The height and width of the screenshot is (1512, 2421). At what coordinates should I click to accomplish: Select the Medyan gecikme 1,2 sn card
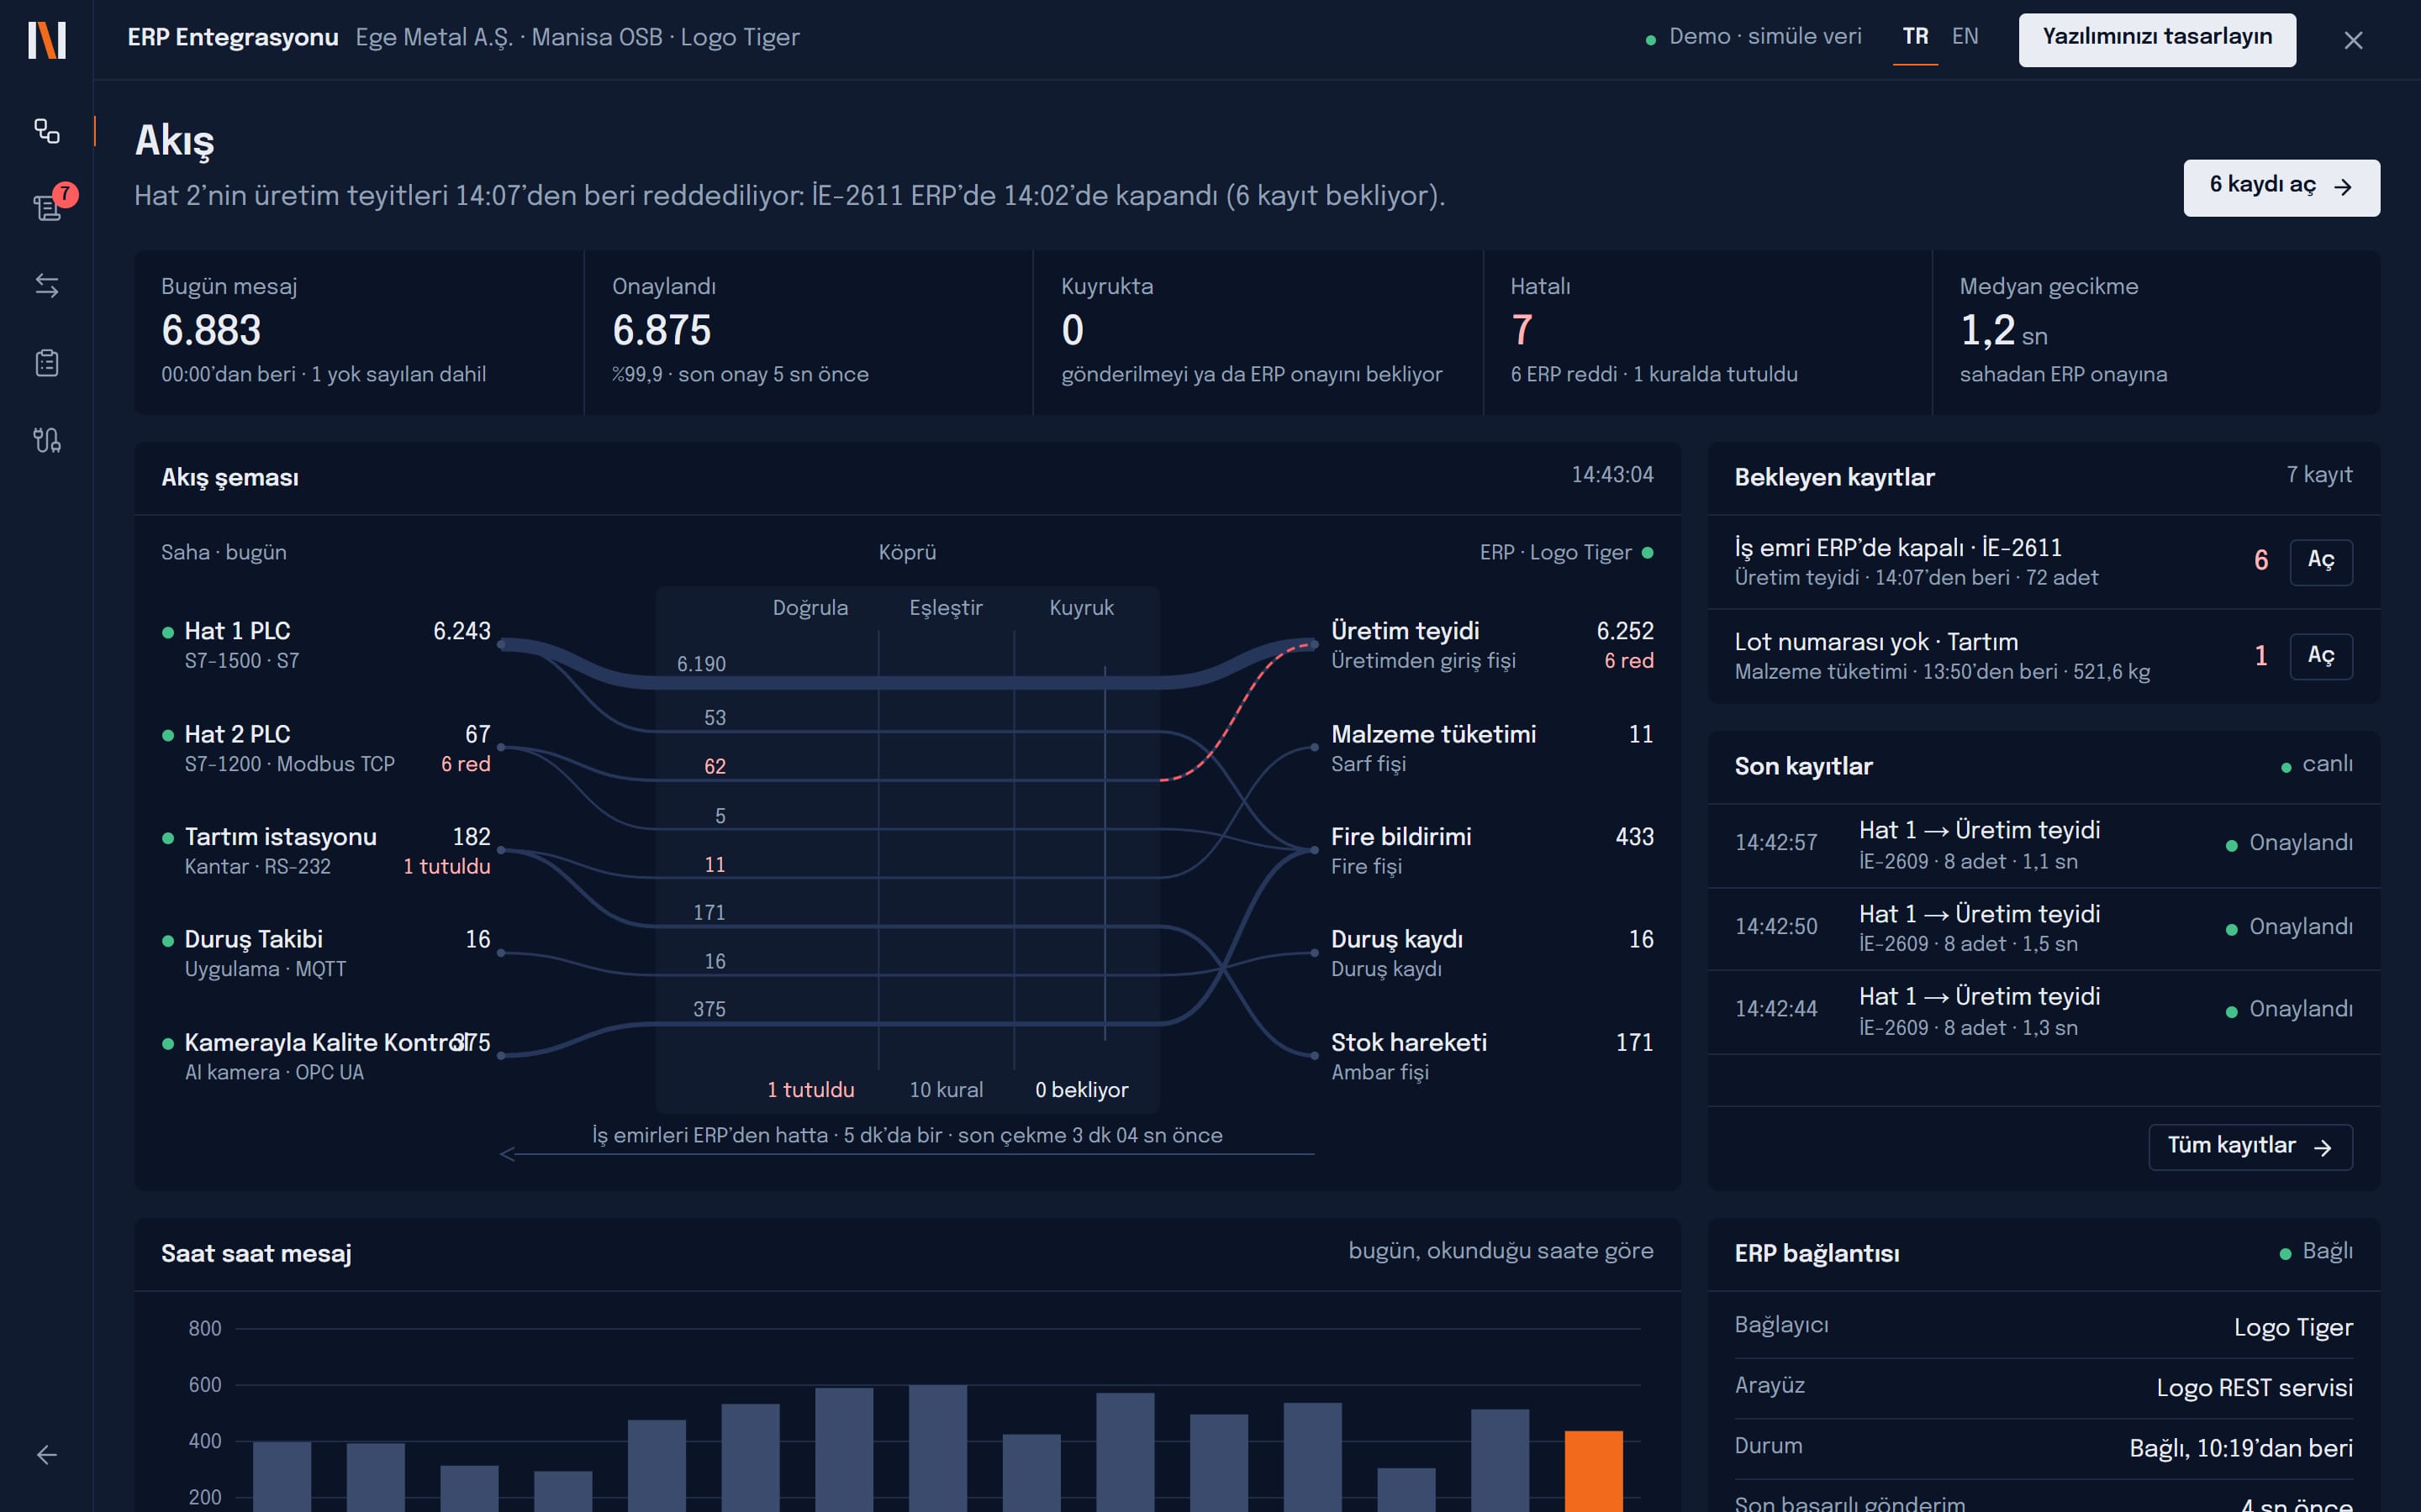click(x=2156, y=332)
